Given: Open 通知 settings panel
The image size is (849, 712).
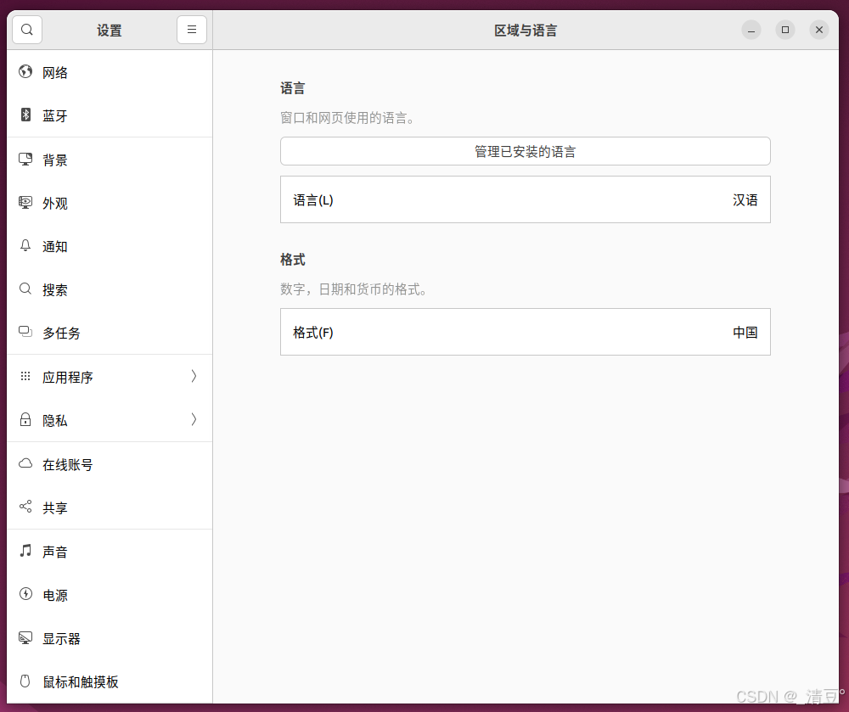Looking at the screenshot, I should pyautogui.click(x=110, y=247).
